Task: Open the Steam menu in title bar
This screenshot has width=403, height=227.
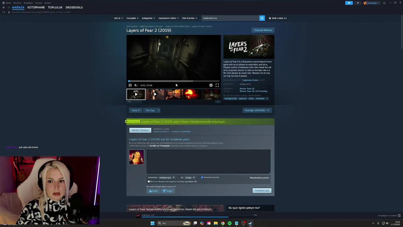Action: [8, 3]
